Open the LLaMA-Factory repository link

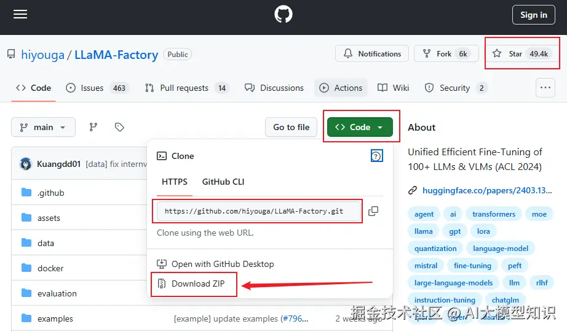[x=116, y=55]
